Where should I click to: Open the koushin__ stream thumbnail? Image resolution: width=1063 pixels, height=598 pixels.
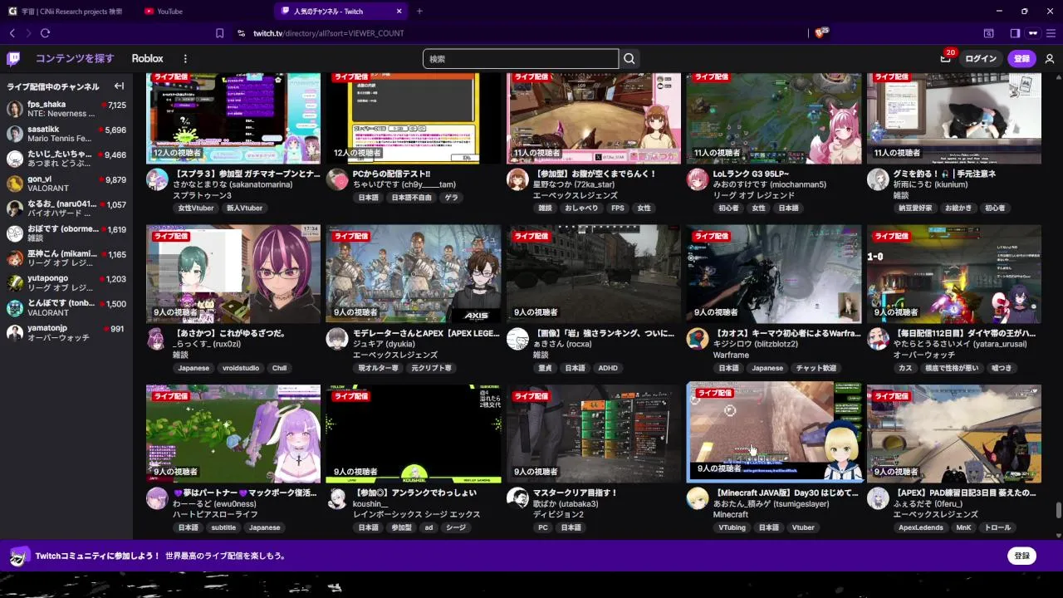(414, 433)
